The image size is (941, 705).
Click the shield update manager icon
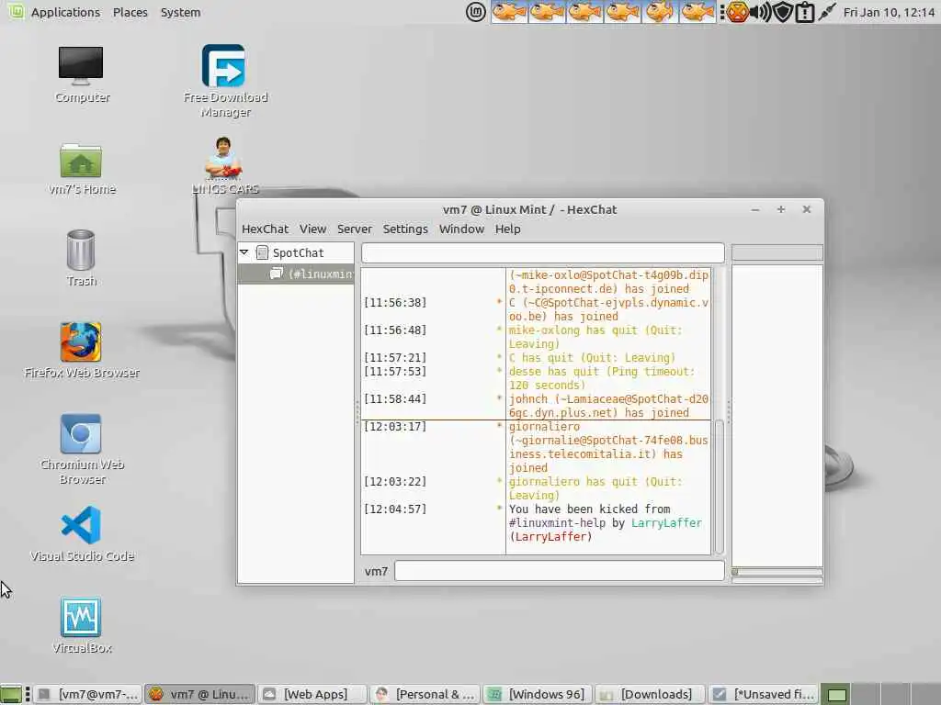[x=783, y=12]
